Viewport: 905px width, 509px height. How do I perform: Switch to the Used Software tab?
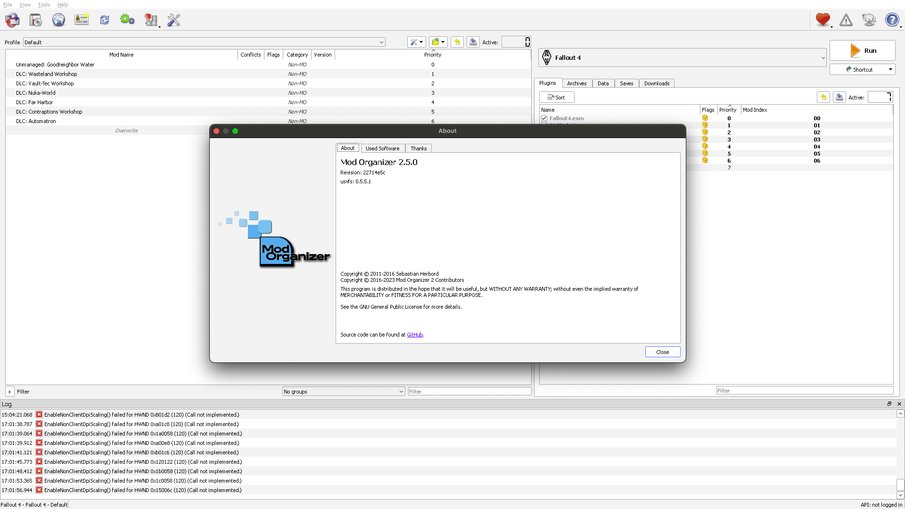(382, 148)
